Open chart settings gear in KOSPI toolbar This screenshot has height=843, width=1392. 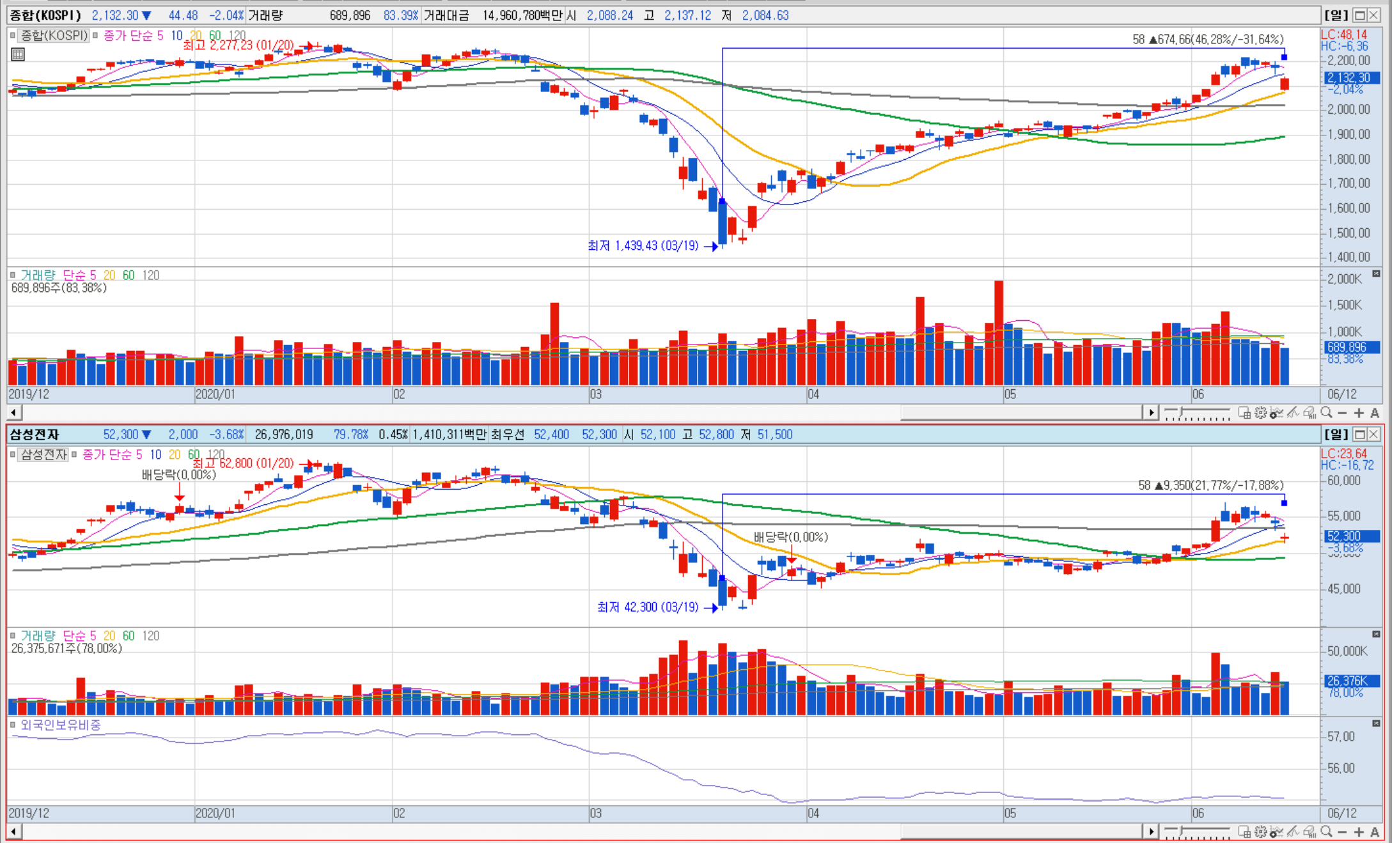click(1260, 413)
